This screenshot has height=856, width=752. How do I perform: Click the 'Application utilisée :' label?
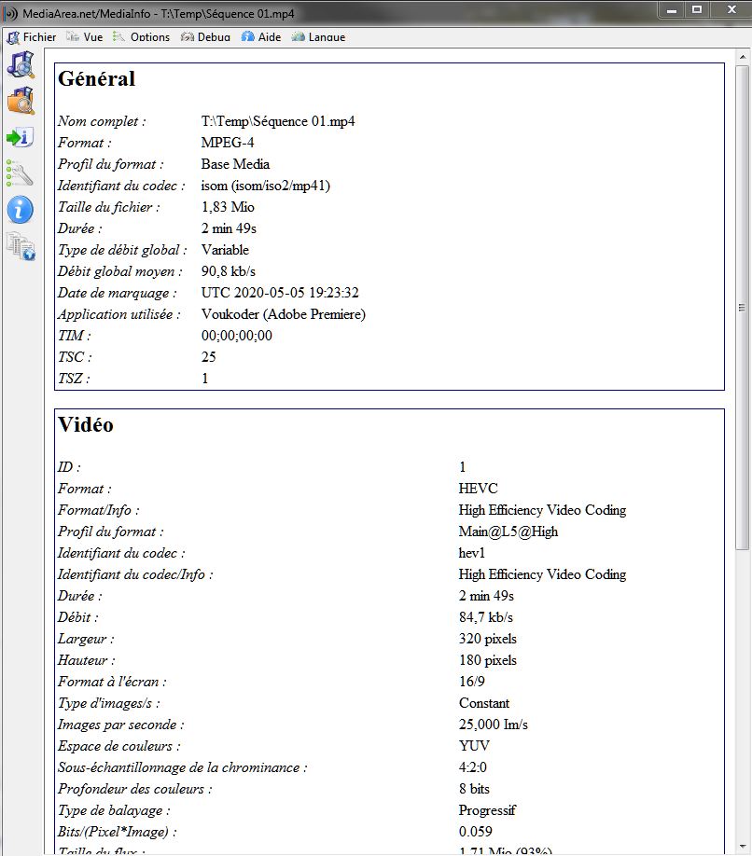pyautogui.click(x=119, y=314)
